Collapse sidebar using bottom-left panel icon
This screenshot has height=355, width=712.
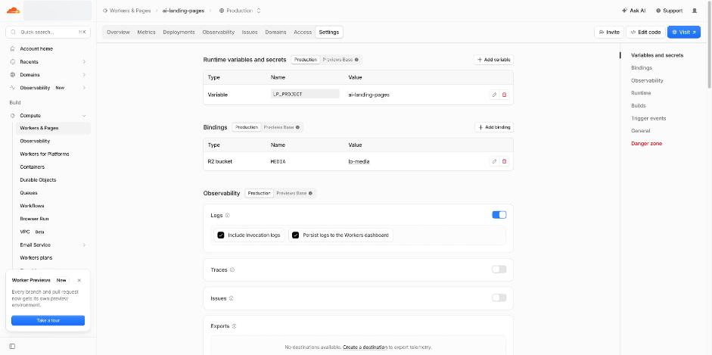tap(12, 347)
